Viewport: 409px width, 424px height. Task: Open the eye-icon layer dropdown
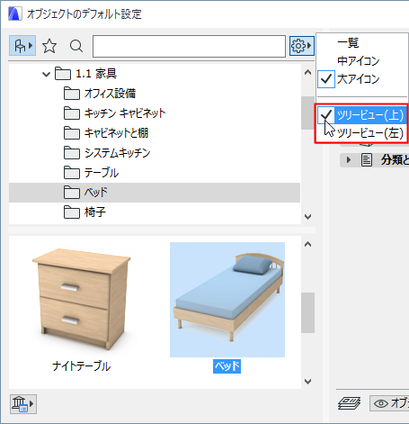click(x=389, y=403)
